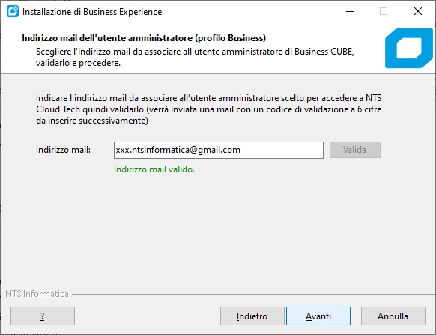Go back with the Indietro button
The width and height of the screenshot is (436, 335).
point(252,316)
